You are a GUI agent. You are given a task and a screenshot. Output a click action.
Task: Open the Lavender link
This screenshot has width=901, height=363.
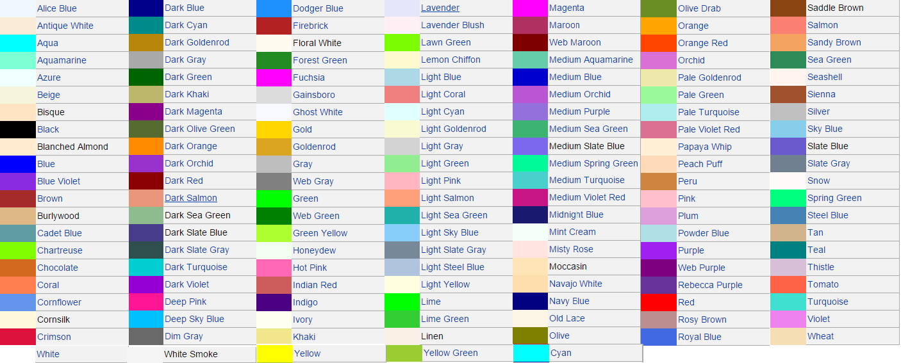point(440,8)
